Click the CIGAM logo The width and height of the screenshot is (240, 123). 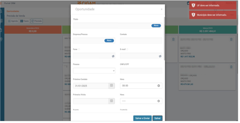click(x=86, y=3)
